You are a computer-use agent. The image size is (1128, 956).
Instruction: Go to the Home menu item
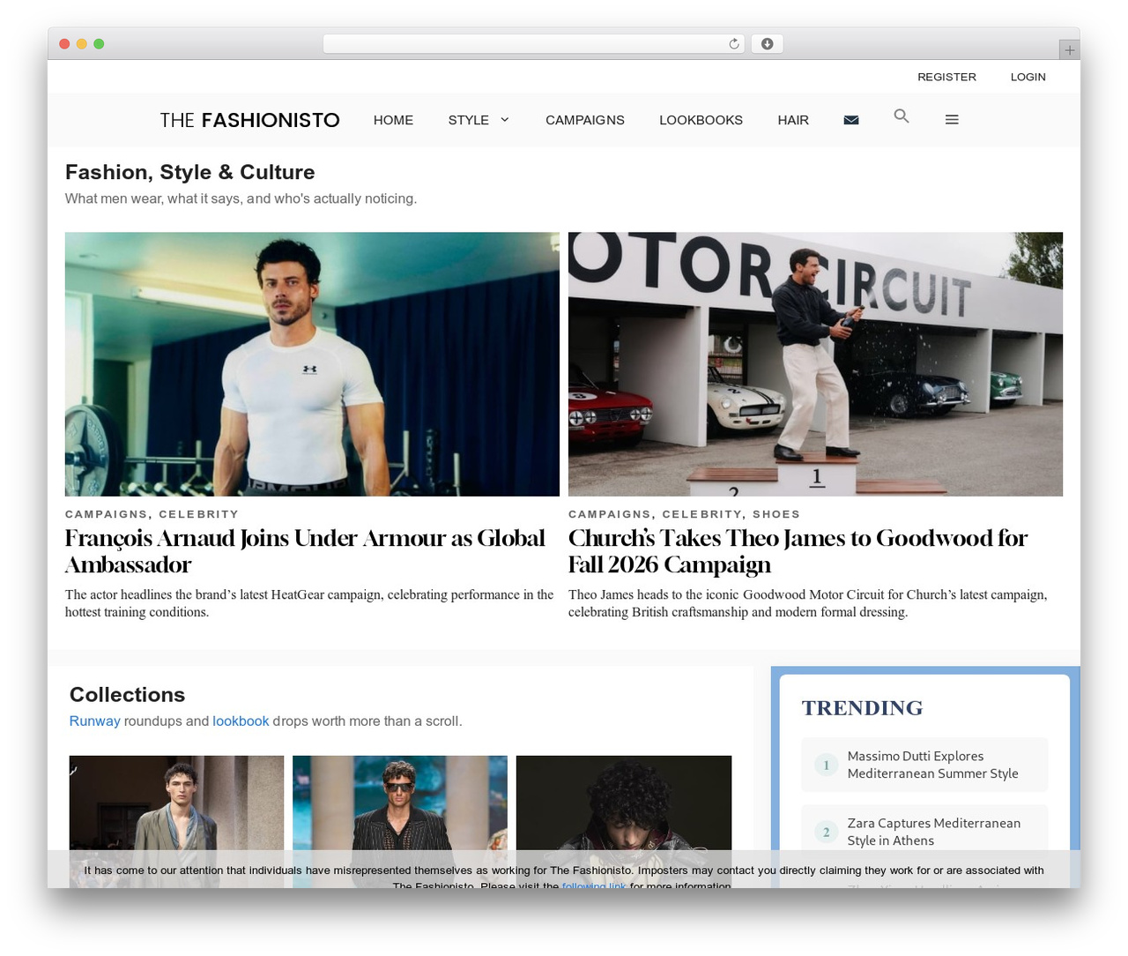click(393, 120)
